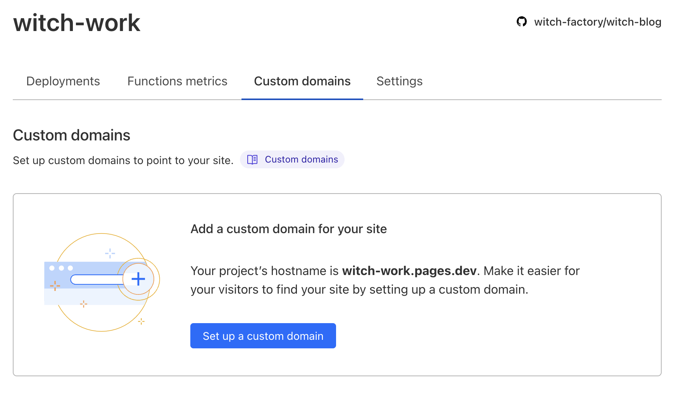Image resolution: width=676 pixels, height=398 pixels.
Task: Click the Set up a custom domain button
Action: [x=263, y=336]
